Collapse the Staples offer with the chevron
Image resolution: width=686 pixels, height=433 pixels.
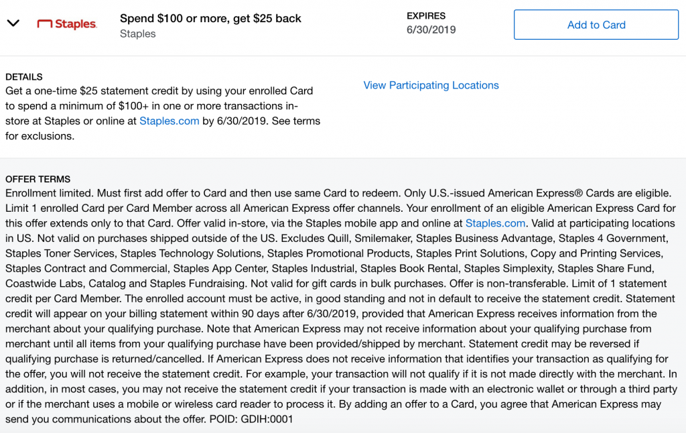(13, 23)
